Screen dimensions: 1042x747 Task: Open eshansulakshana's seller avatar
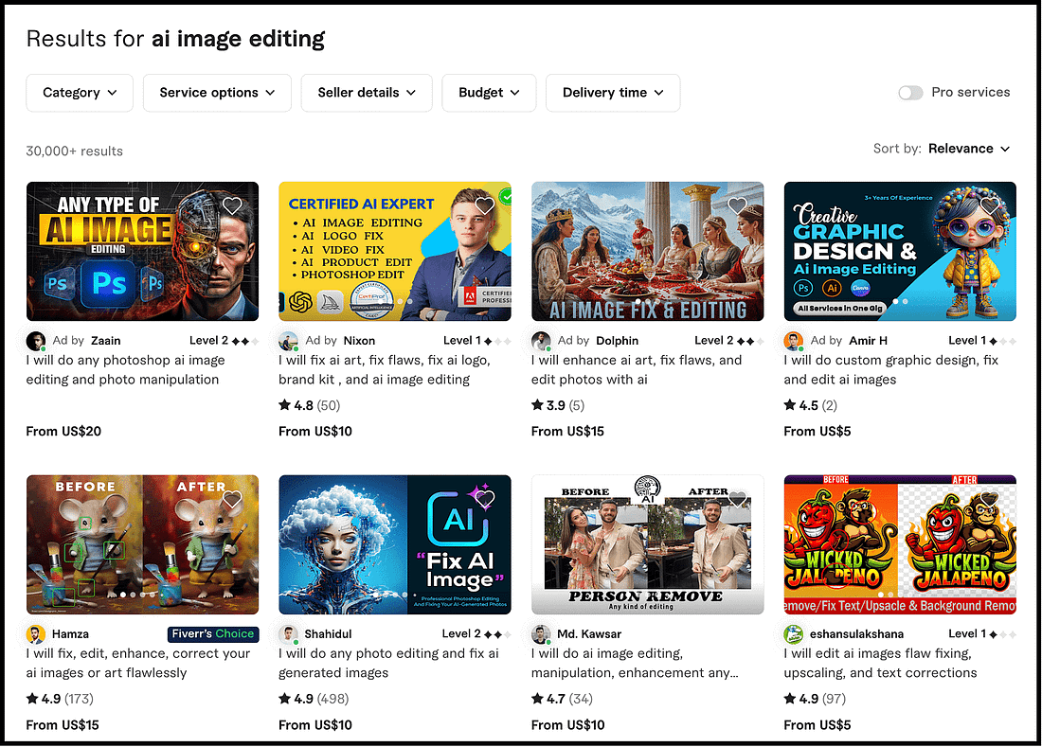pyautogui.click(x=794, y=634)
